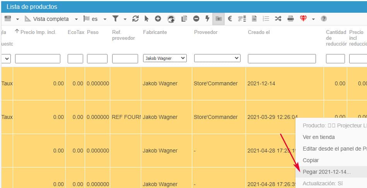This screenshot has width=367, height=188.
Task: Click the delete product minus icon
Action: click(196, 19)
